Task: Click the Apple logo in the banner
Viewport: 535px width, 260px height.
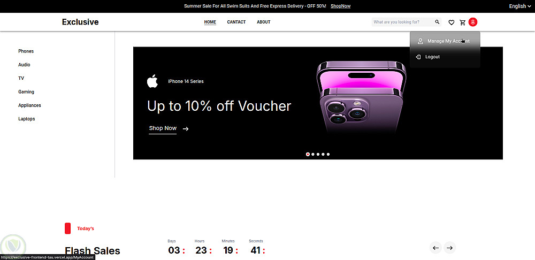Action: point(152,81)
